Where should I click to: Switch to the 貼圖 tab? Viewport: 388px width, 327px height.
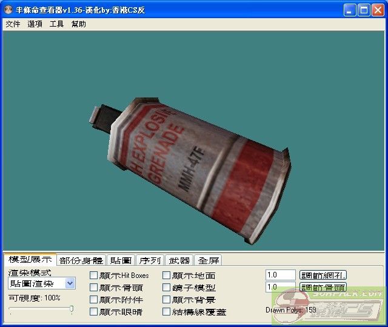pos(121,260)
